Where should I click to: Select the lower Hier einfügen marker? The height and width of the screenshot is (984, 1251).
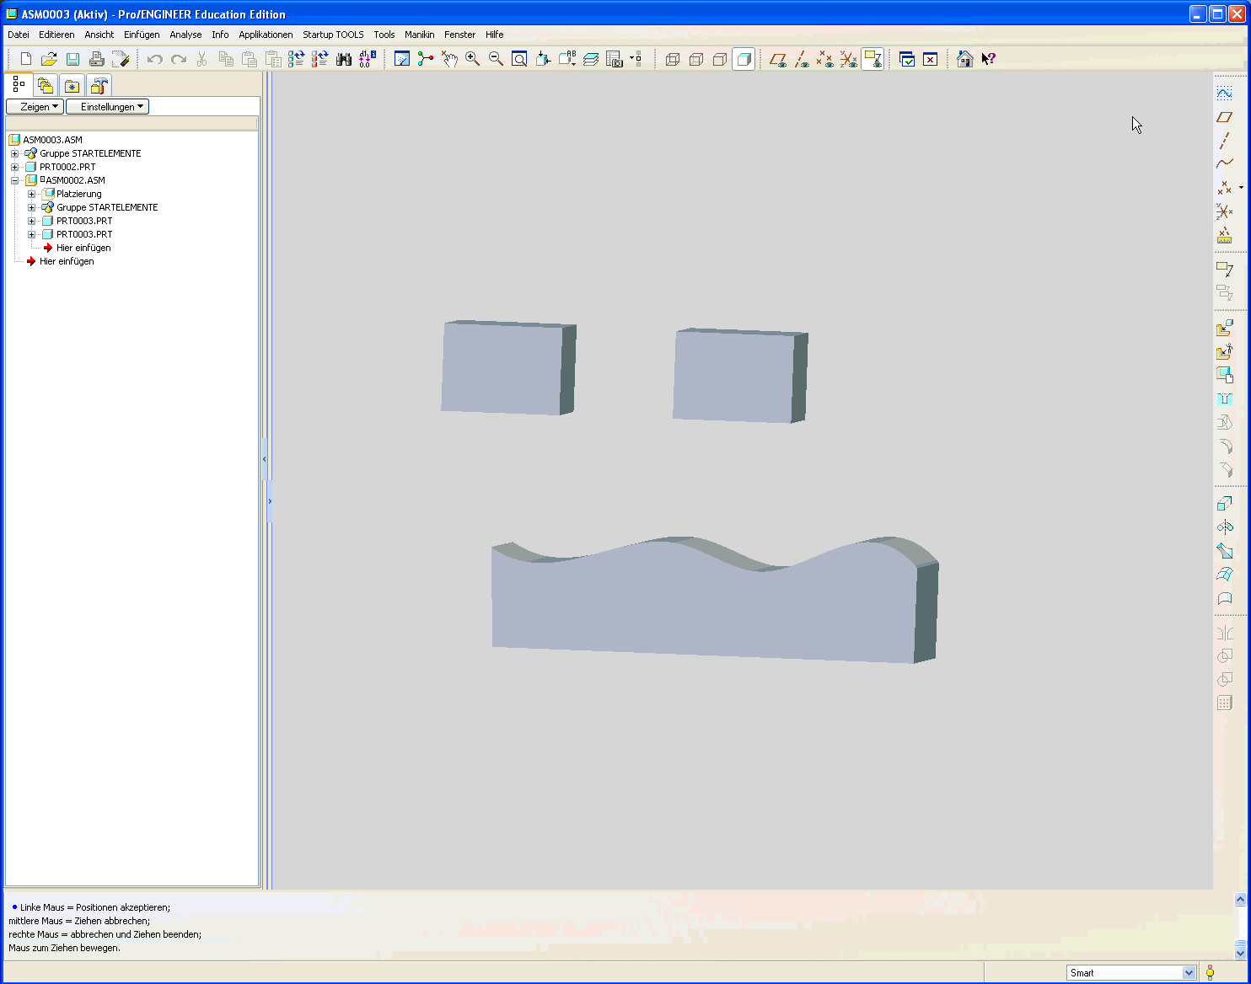67,261
